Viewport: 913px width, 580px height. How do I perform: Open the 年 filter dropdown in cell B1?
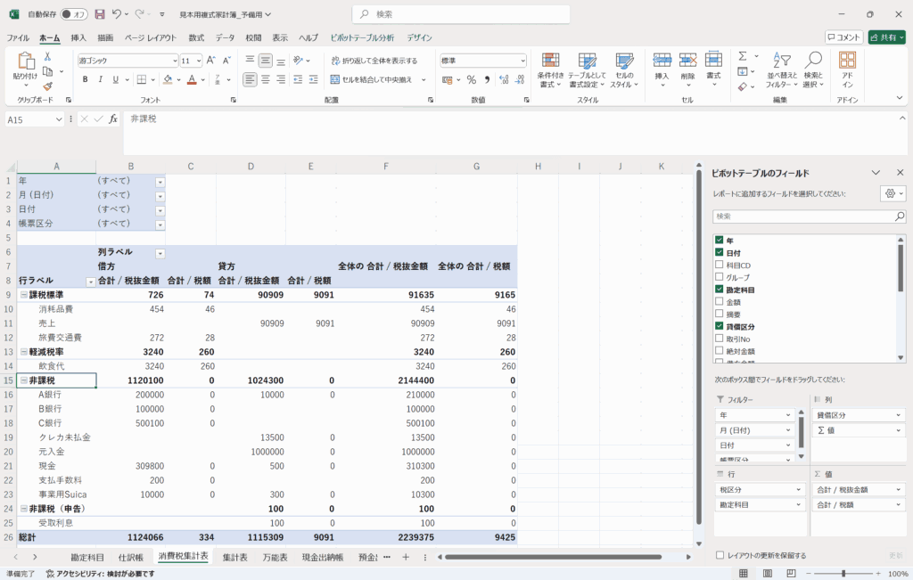click(x=160, y=182)
